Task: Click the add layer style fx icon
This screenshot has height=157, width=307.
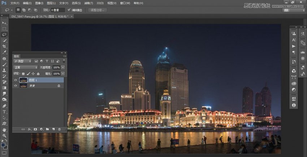Action: (x=29, y=129)
